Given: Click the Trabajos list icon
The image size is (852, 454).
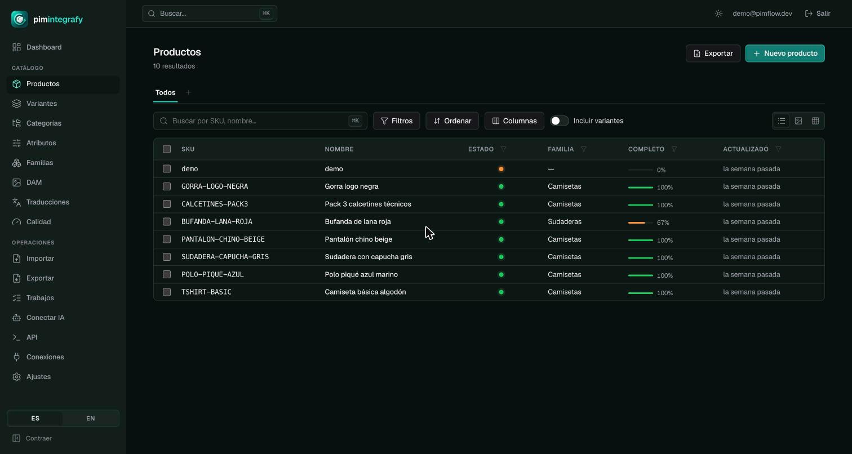Looking at the screenshot, I should [16, 298].
